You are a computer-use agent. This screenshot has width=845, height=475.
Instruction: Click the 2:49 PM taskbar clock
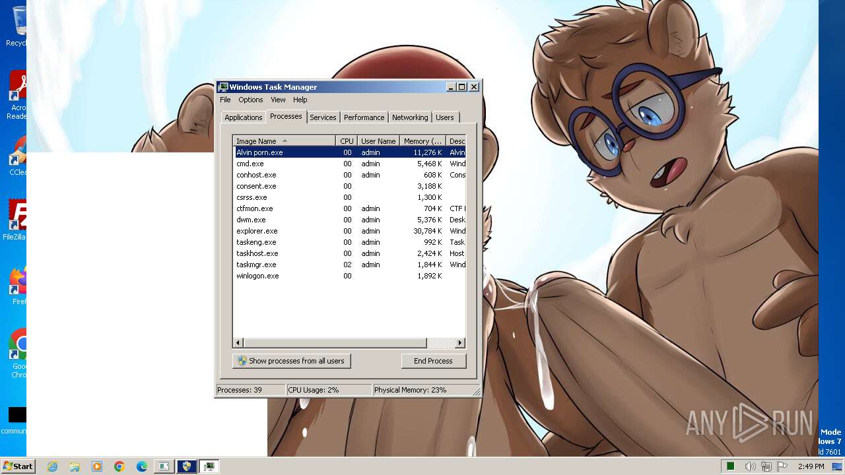(811, 466)
